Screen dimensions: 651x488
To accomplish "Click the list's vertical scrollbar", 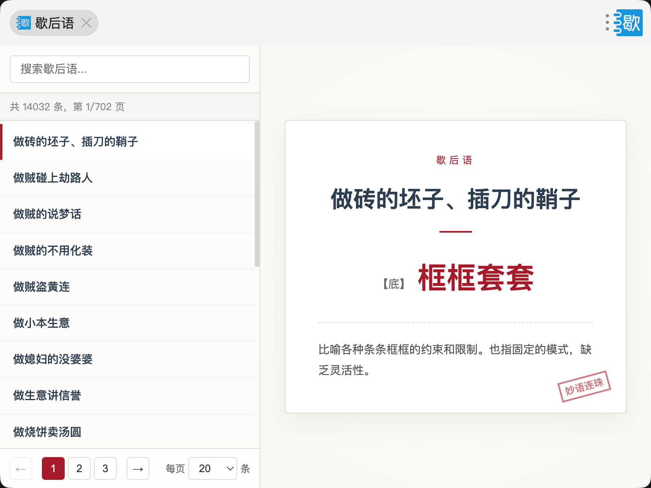I will coord(257,194).
